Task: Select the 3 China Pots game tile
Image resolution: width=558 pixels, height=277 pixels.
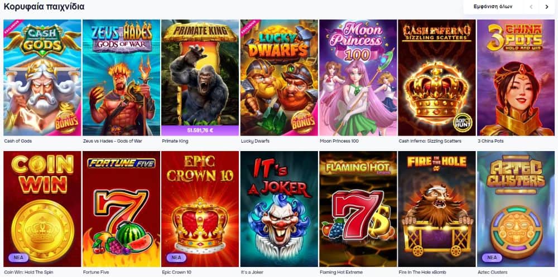Action: (x=516, y=77)
